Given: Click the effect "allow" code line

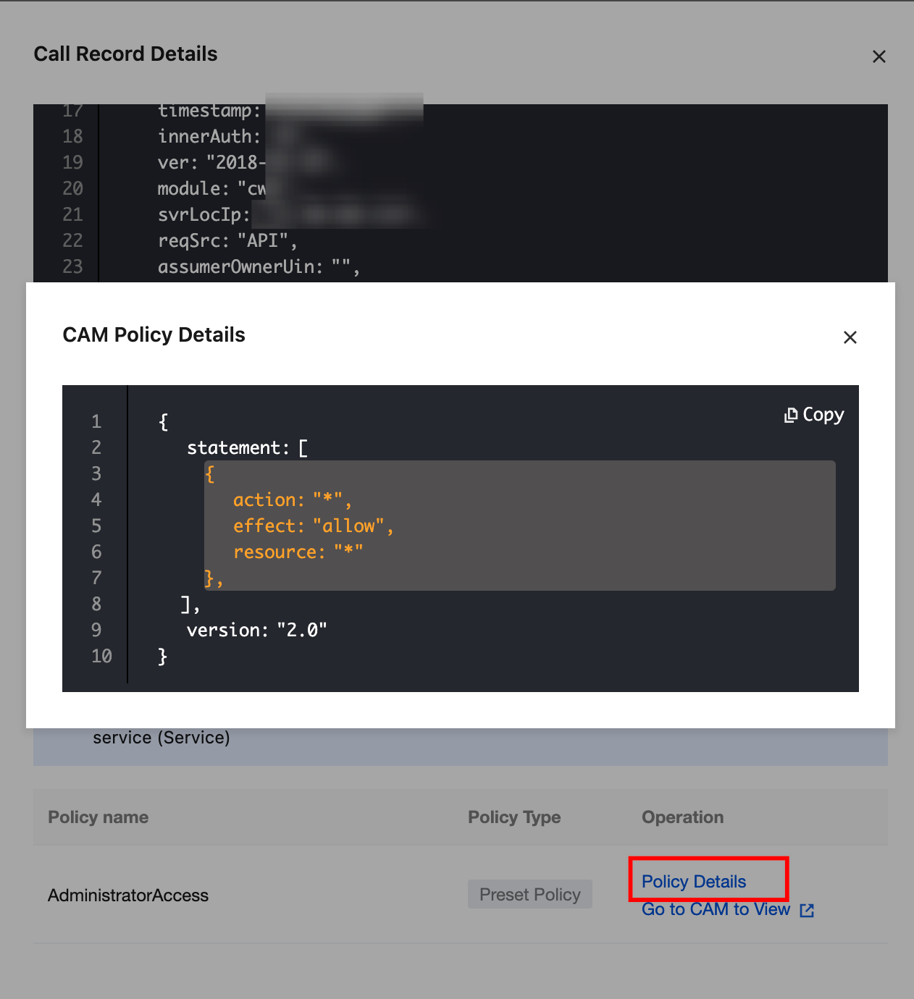Looking at the screenshot, I should click(x=313, y=526).
